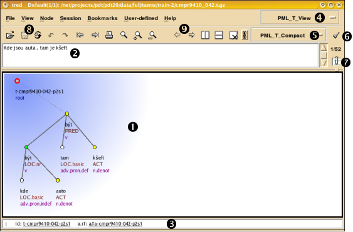Viewport: 353px width, 232px height.
Task: Go to the previous file
Action: (80, 35)
